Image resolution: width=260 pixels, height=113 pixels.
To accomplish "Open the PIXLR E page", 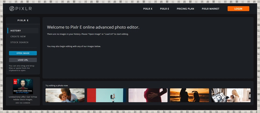I will coord(164,9).
